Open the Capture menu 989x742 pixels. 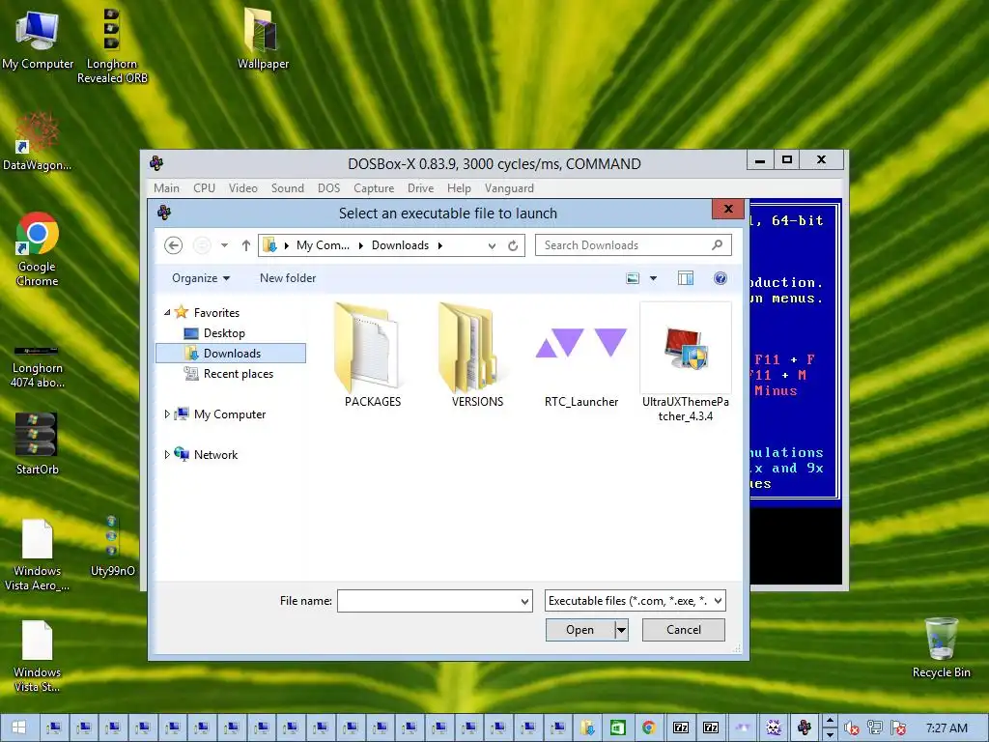click(x=374, y=188)
